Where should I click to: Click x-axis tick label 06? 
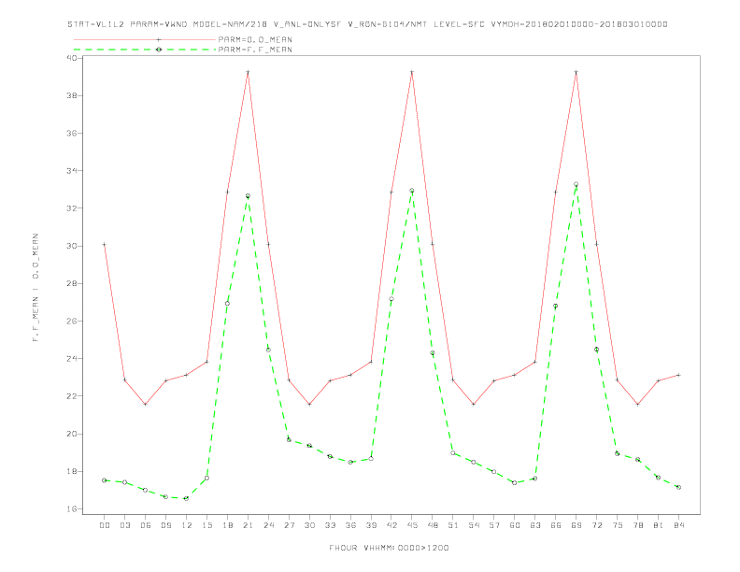pyautogui.click(x=146, y=525)
